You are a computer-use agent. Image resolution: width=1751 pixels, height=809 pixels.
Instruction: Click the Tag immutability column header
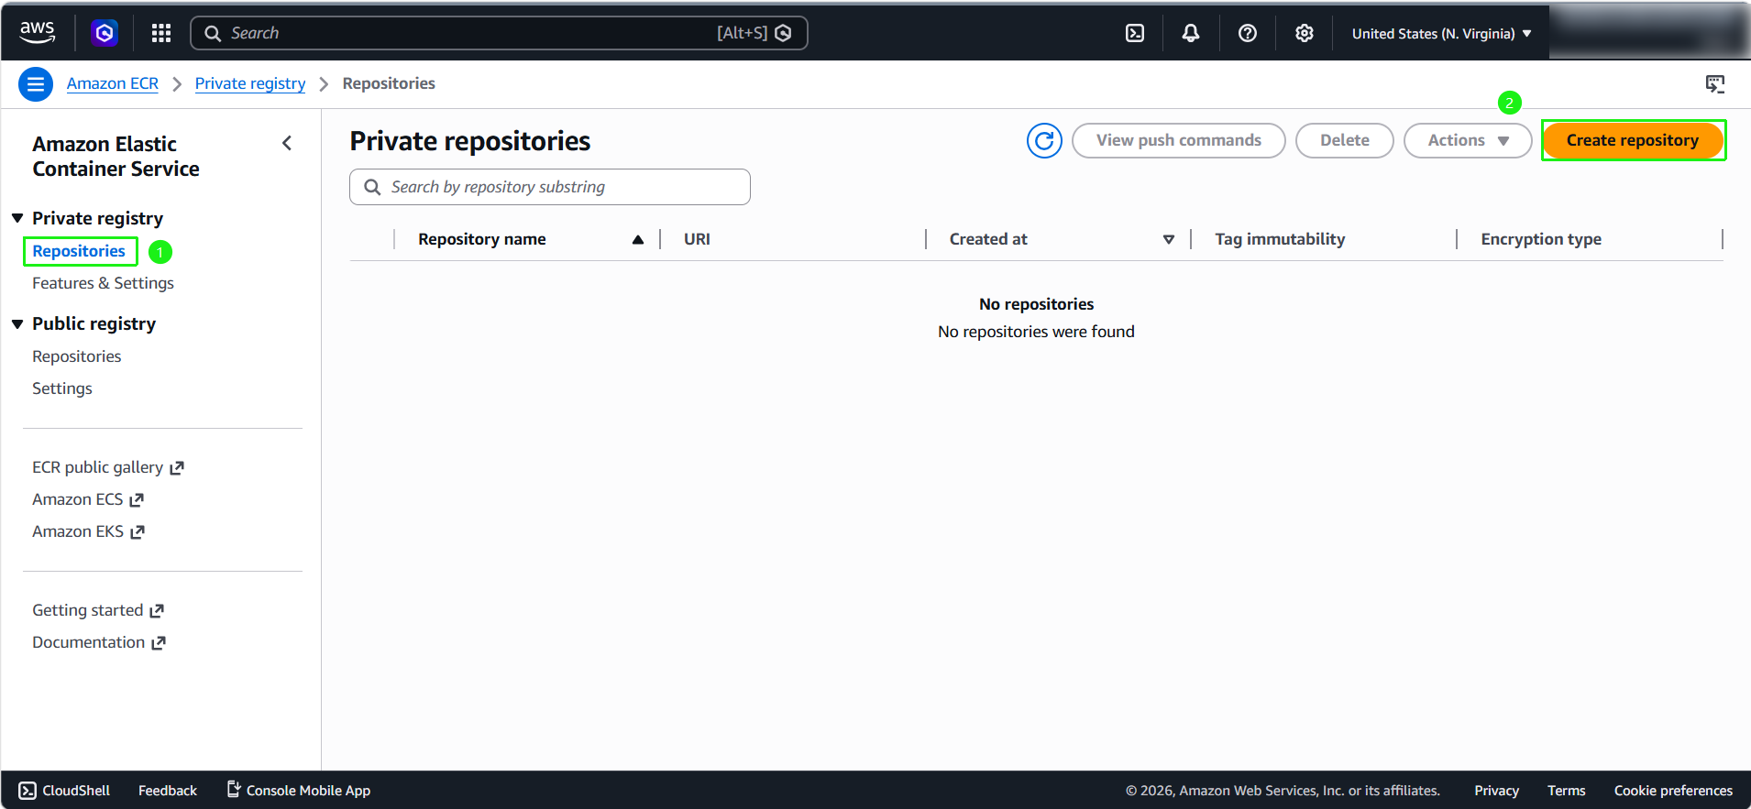1280,239
